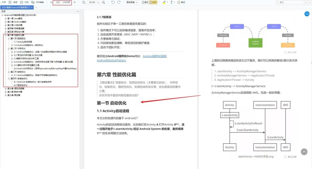This screenshot has height=169, width=312.
Task: Click the 2.1.7结束语 heading text
Action: click(104, 17)
